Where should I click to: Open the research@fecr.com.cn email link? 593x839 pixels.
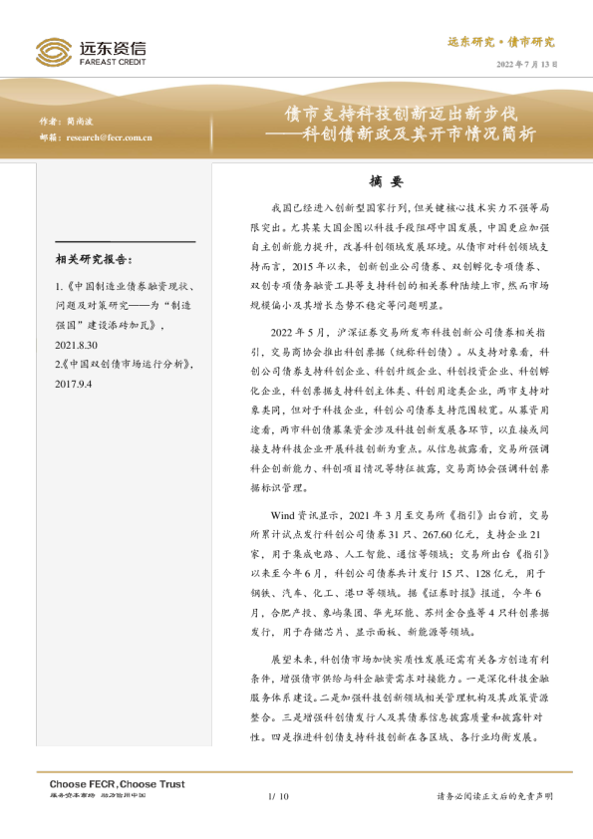coord(110,138)
